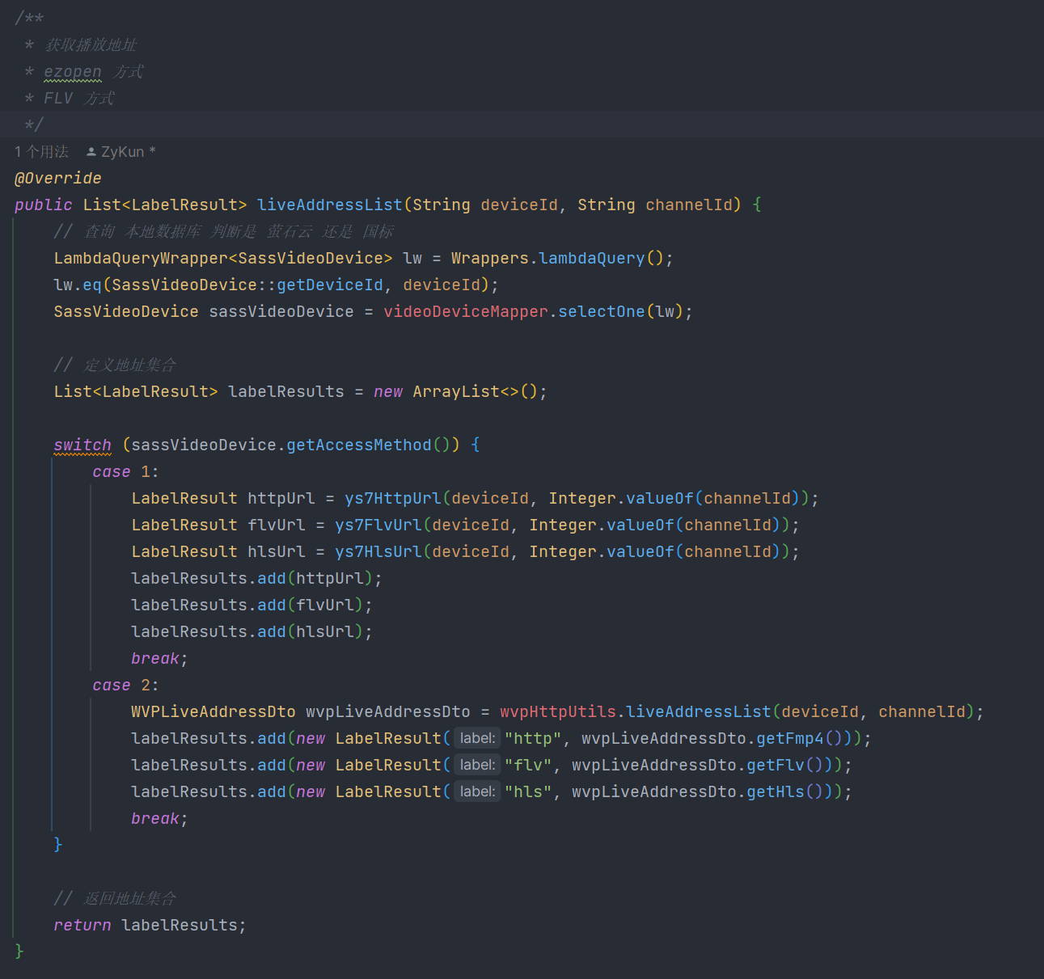Click the labelResults.add(hlsUrl) line

251,631
